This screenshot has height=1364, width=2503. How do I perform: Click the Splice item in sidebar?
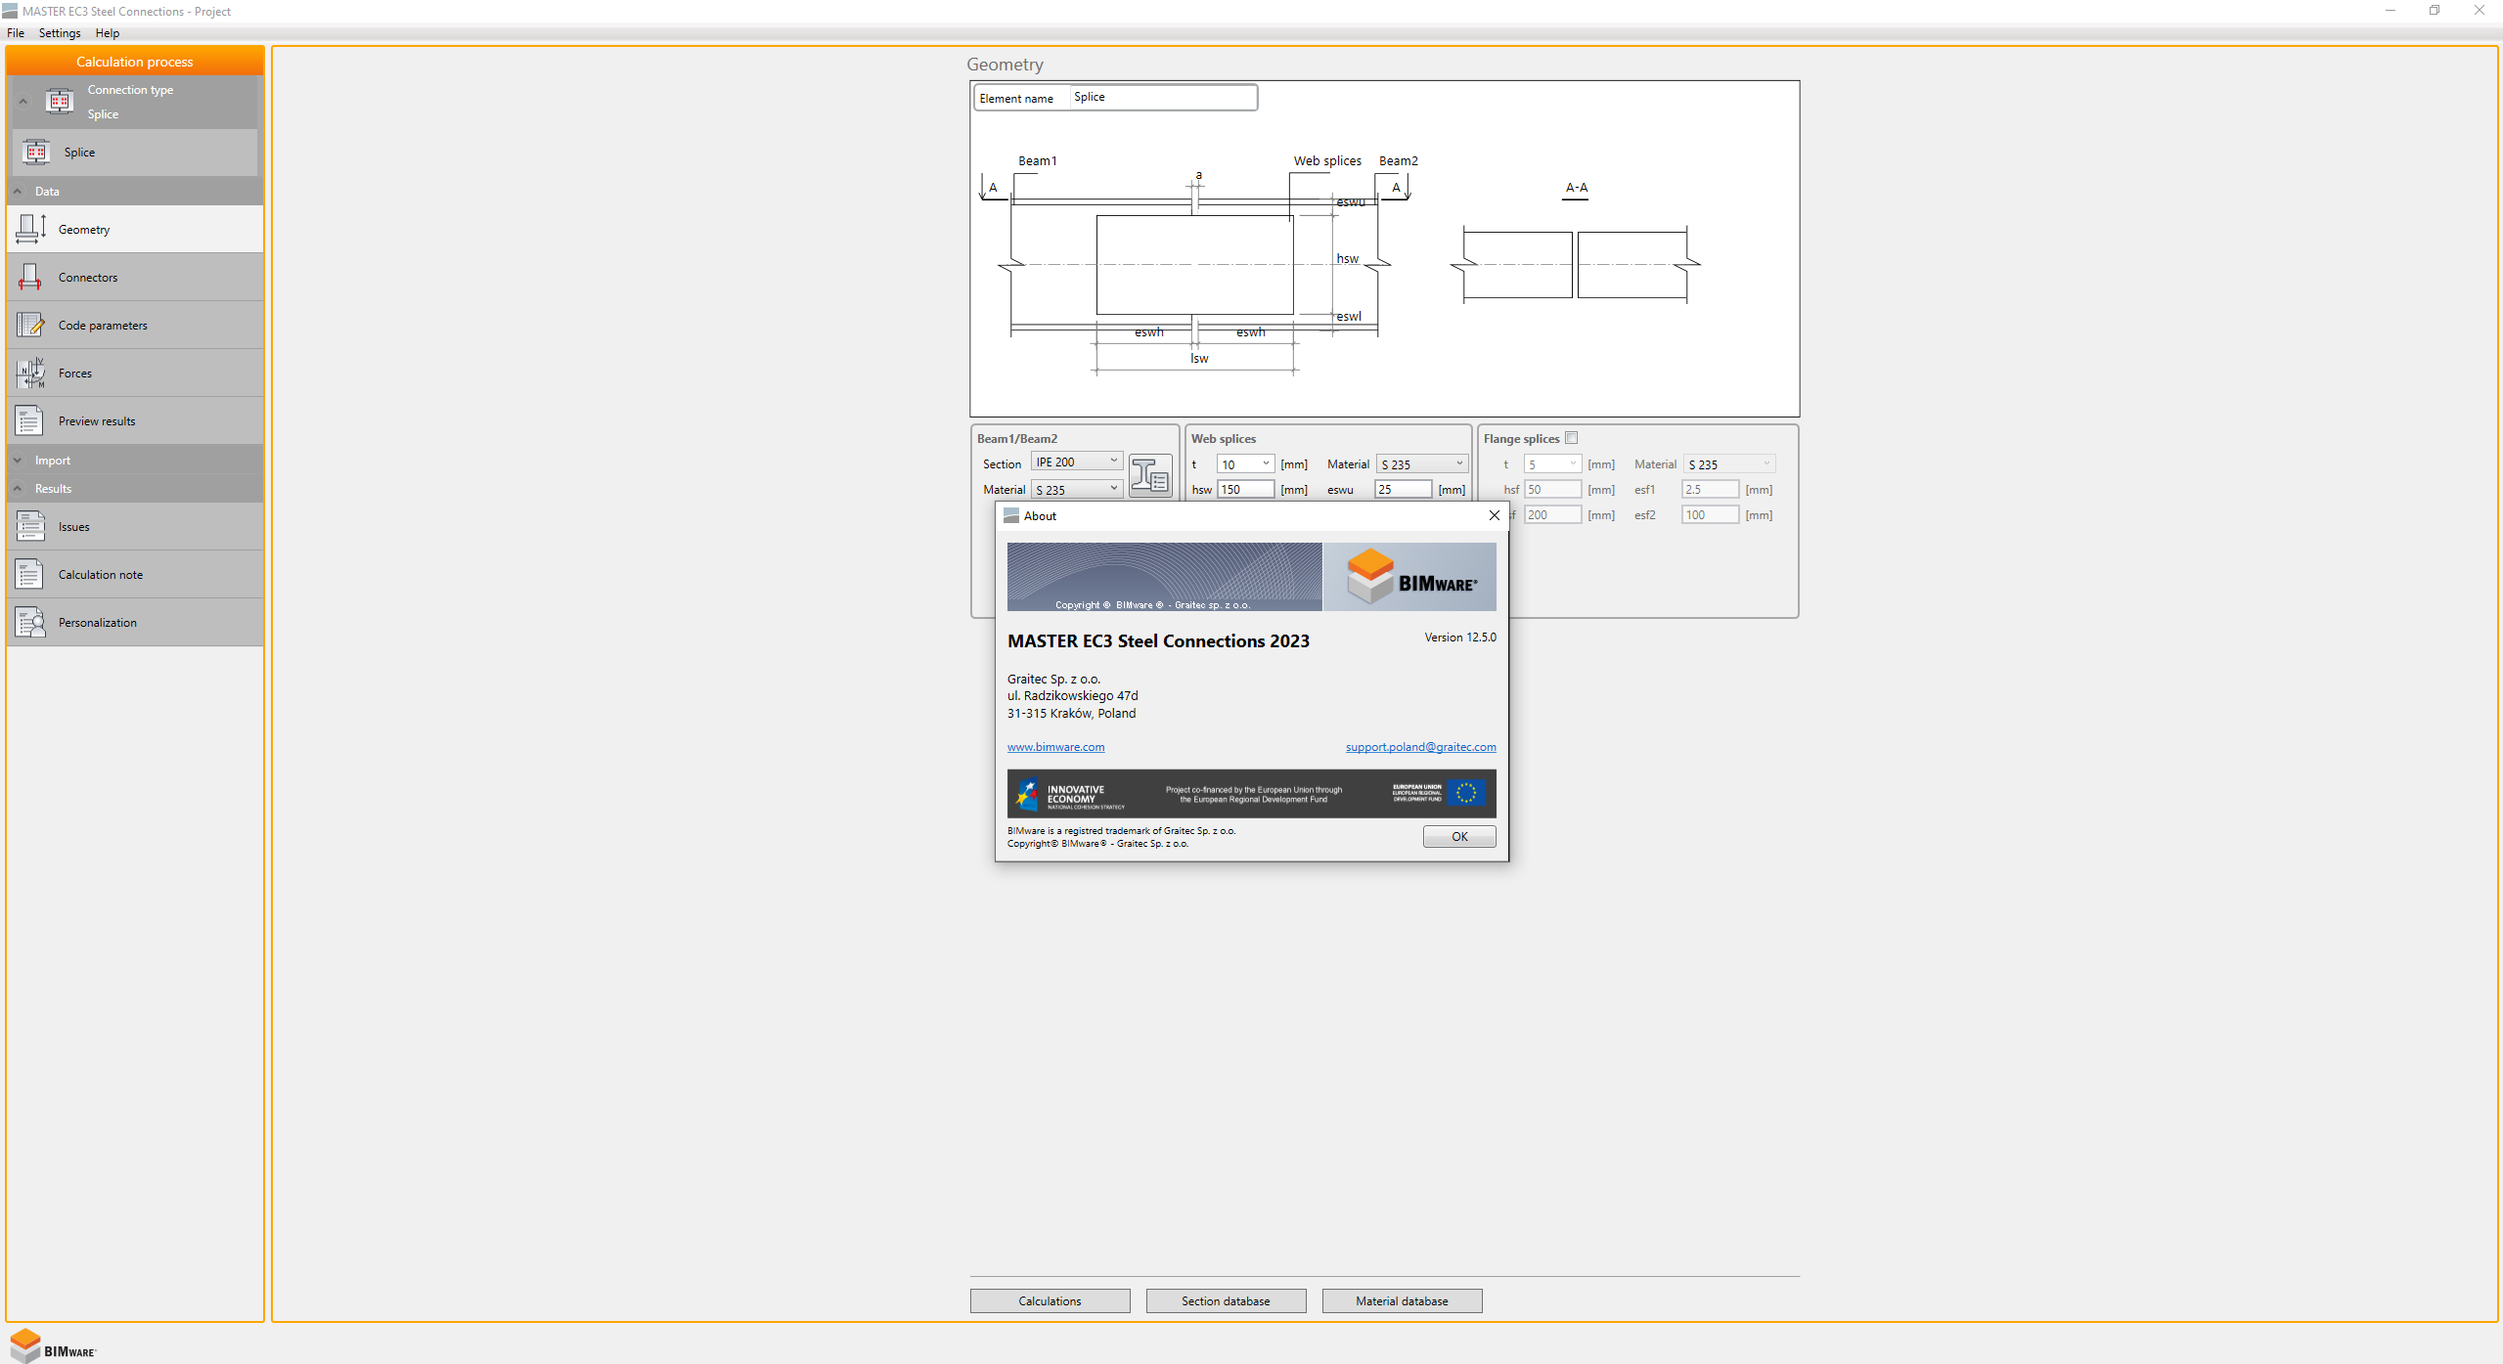135,153
